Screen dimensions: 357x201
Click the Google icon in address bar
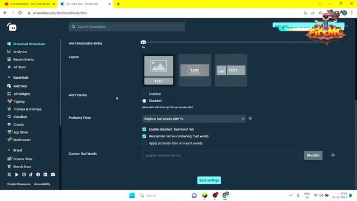tap(305, 13)
